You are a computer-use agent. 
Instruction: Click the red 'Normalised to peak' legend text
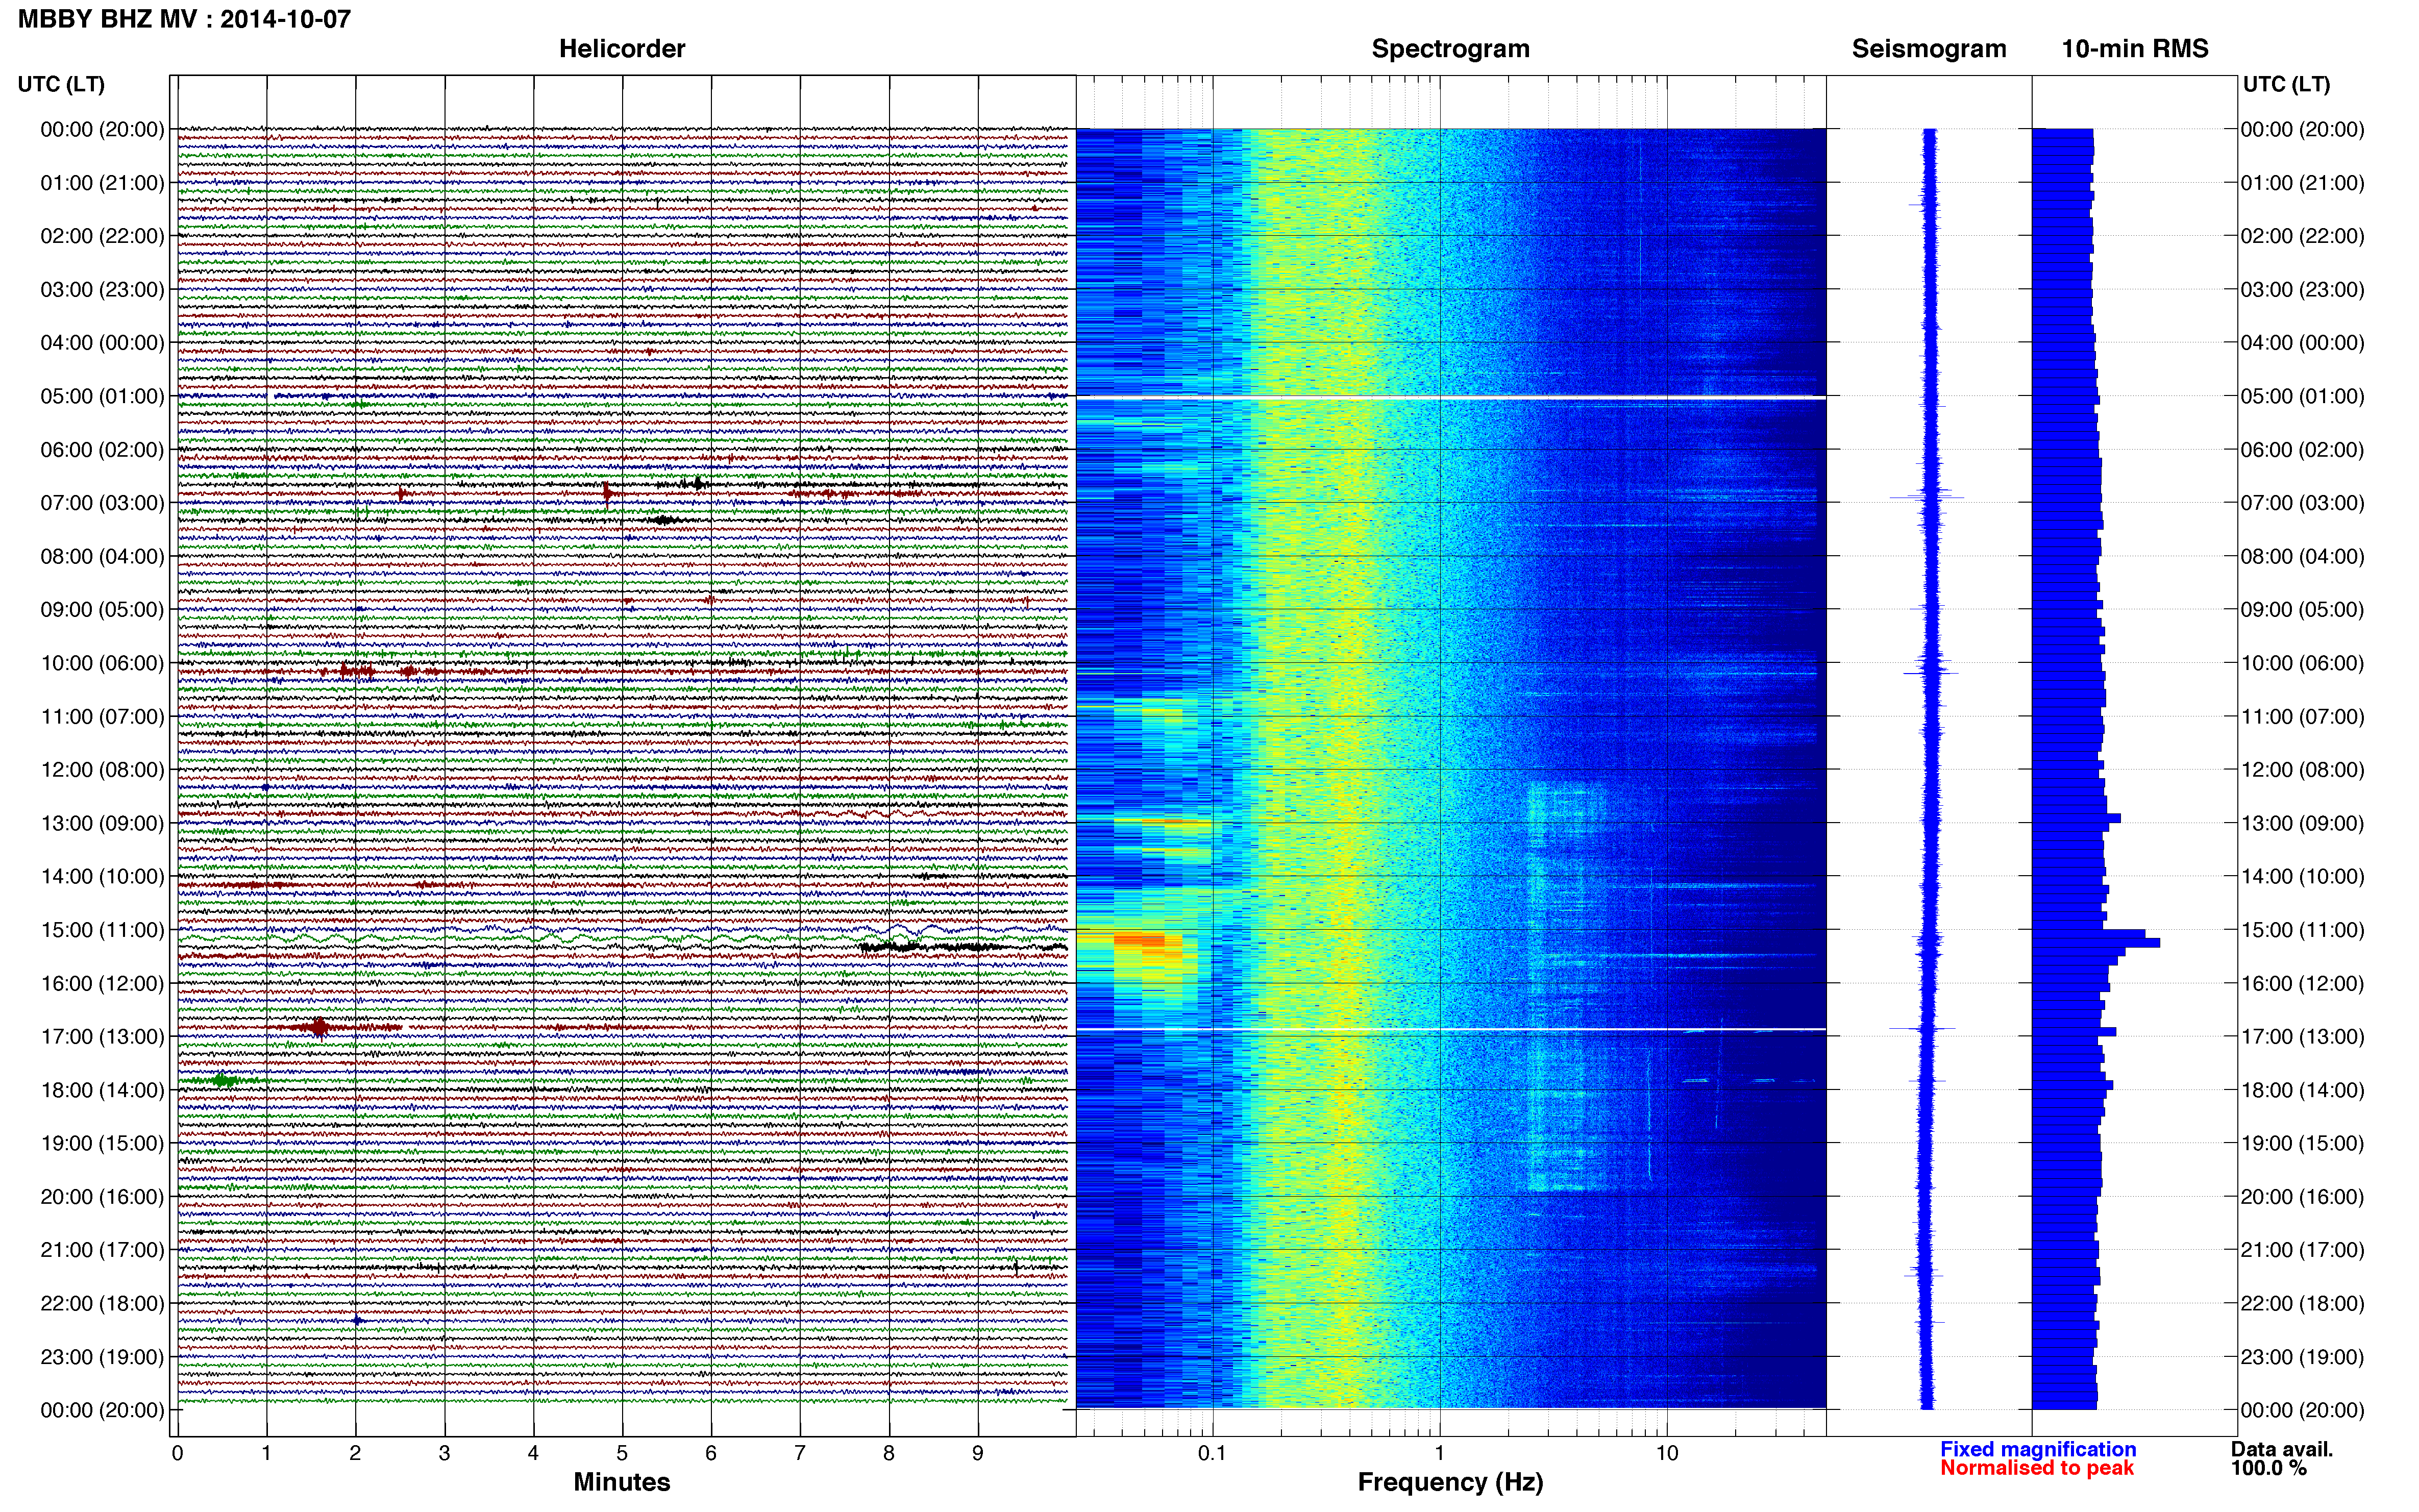(2037, 1468)
